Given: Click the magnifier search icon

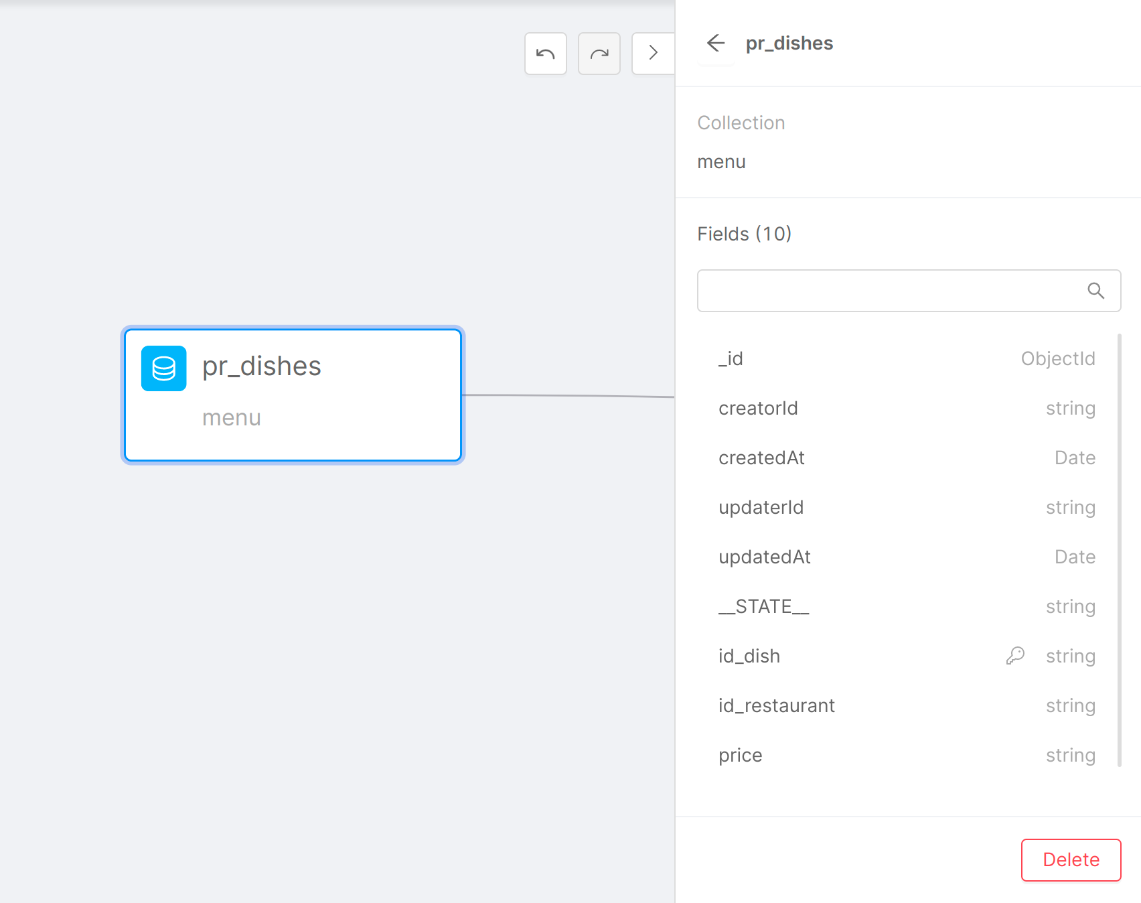Looking at the screenshot, I should click(1095, 291).
